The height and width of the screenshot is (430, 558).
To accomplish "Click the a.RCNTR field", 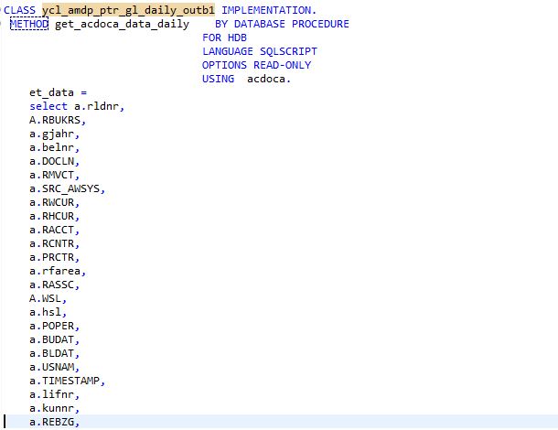I will click(55, 244).
